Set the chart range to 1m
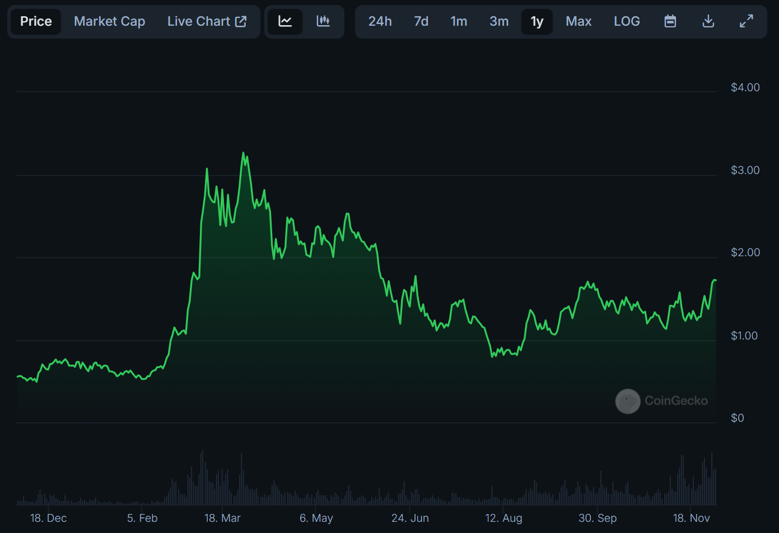This screenshot has height=533, width=779. pos(459,21)
